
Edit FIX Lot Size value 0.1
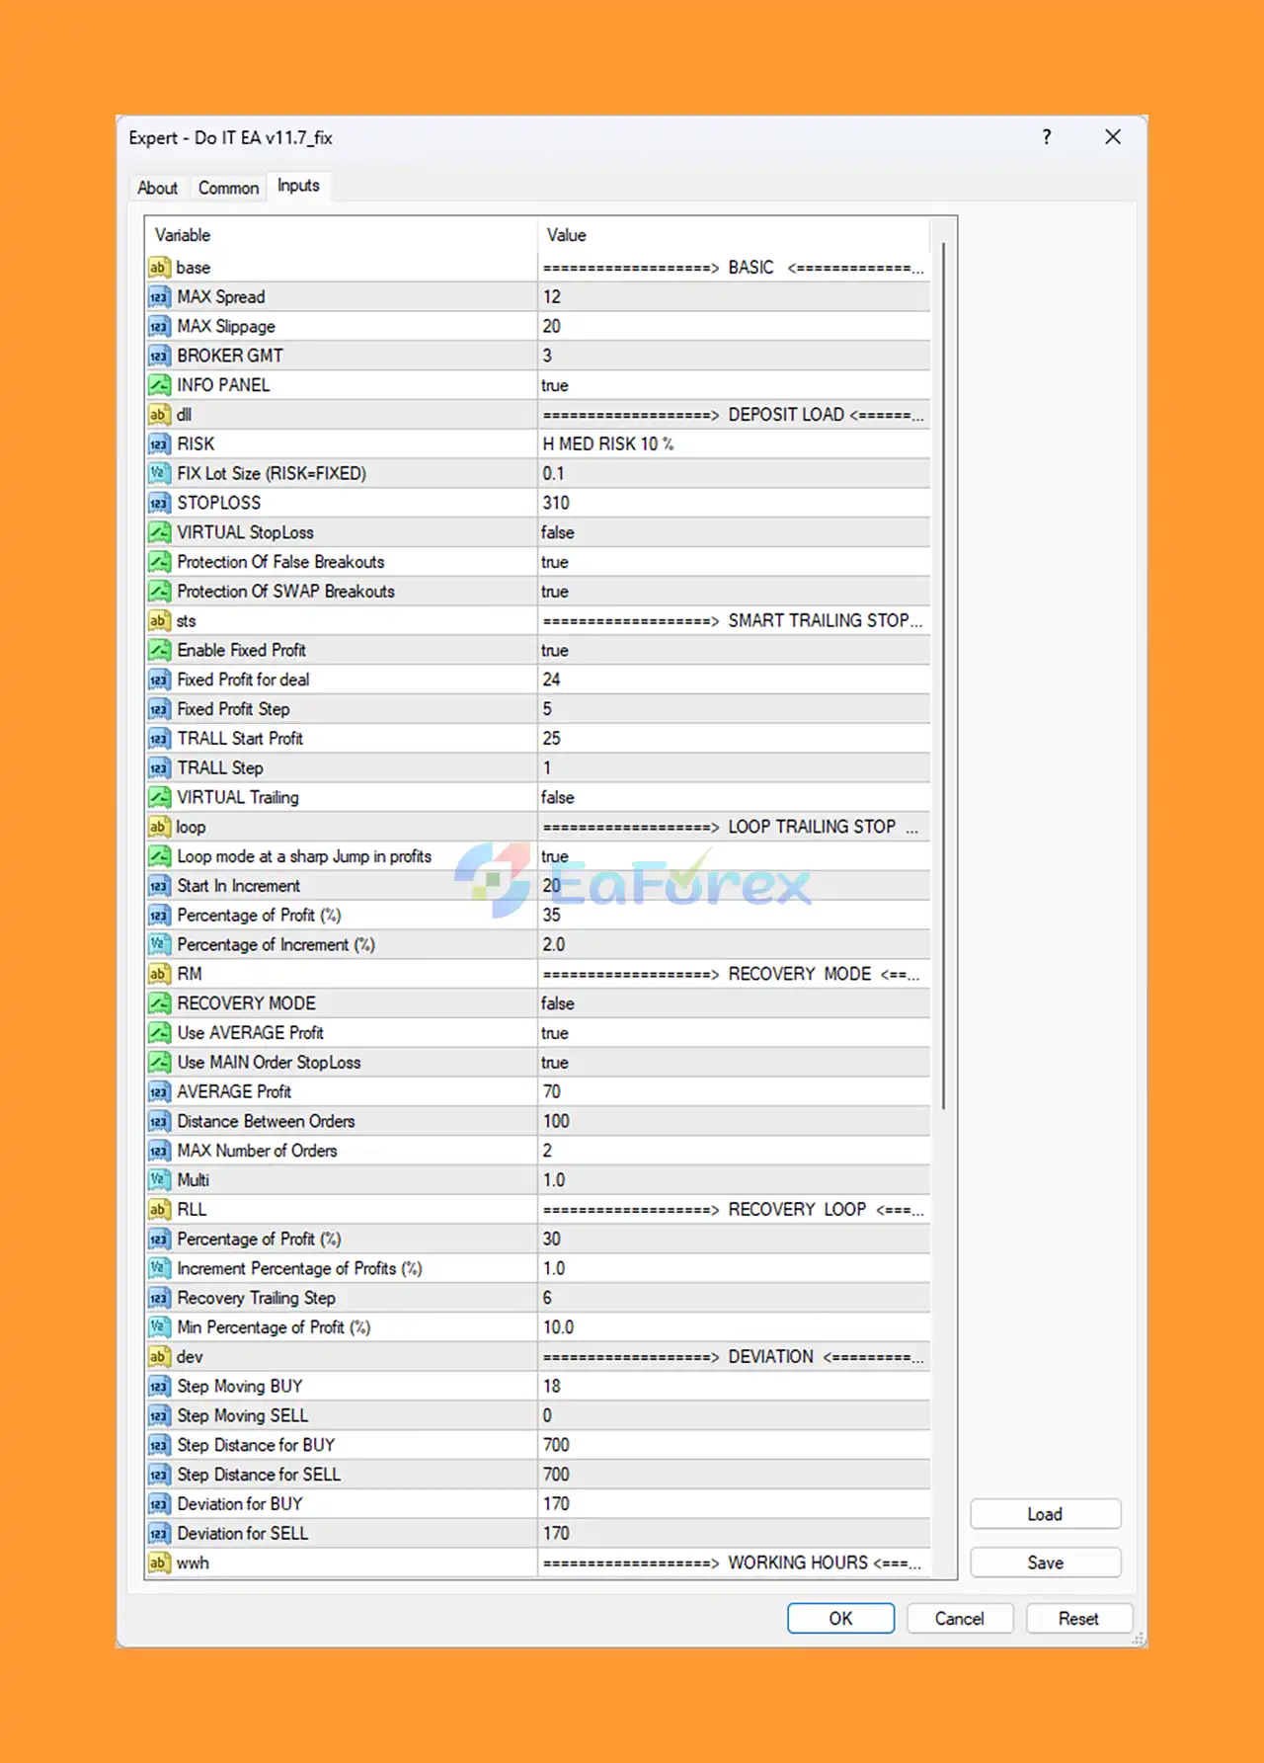click(x=734, y=474)
